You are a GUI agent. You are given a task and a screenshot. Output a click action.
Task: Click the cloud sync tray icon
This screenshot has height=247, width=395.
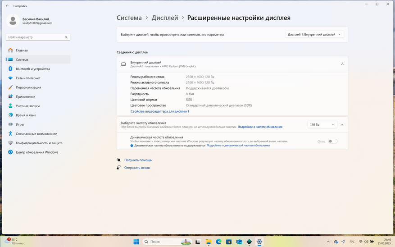pyautogui.click(x=336, y=242)
